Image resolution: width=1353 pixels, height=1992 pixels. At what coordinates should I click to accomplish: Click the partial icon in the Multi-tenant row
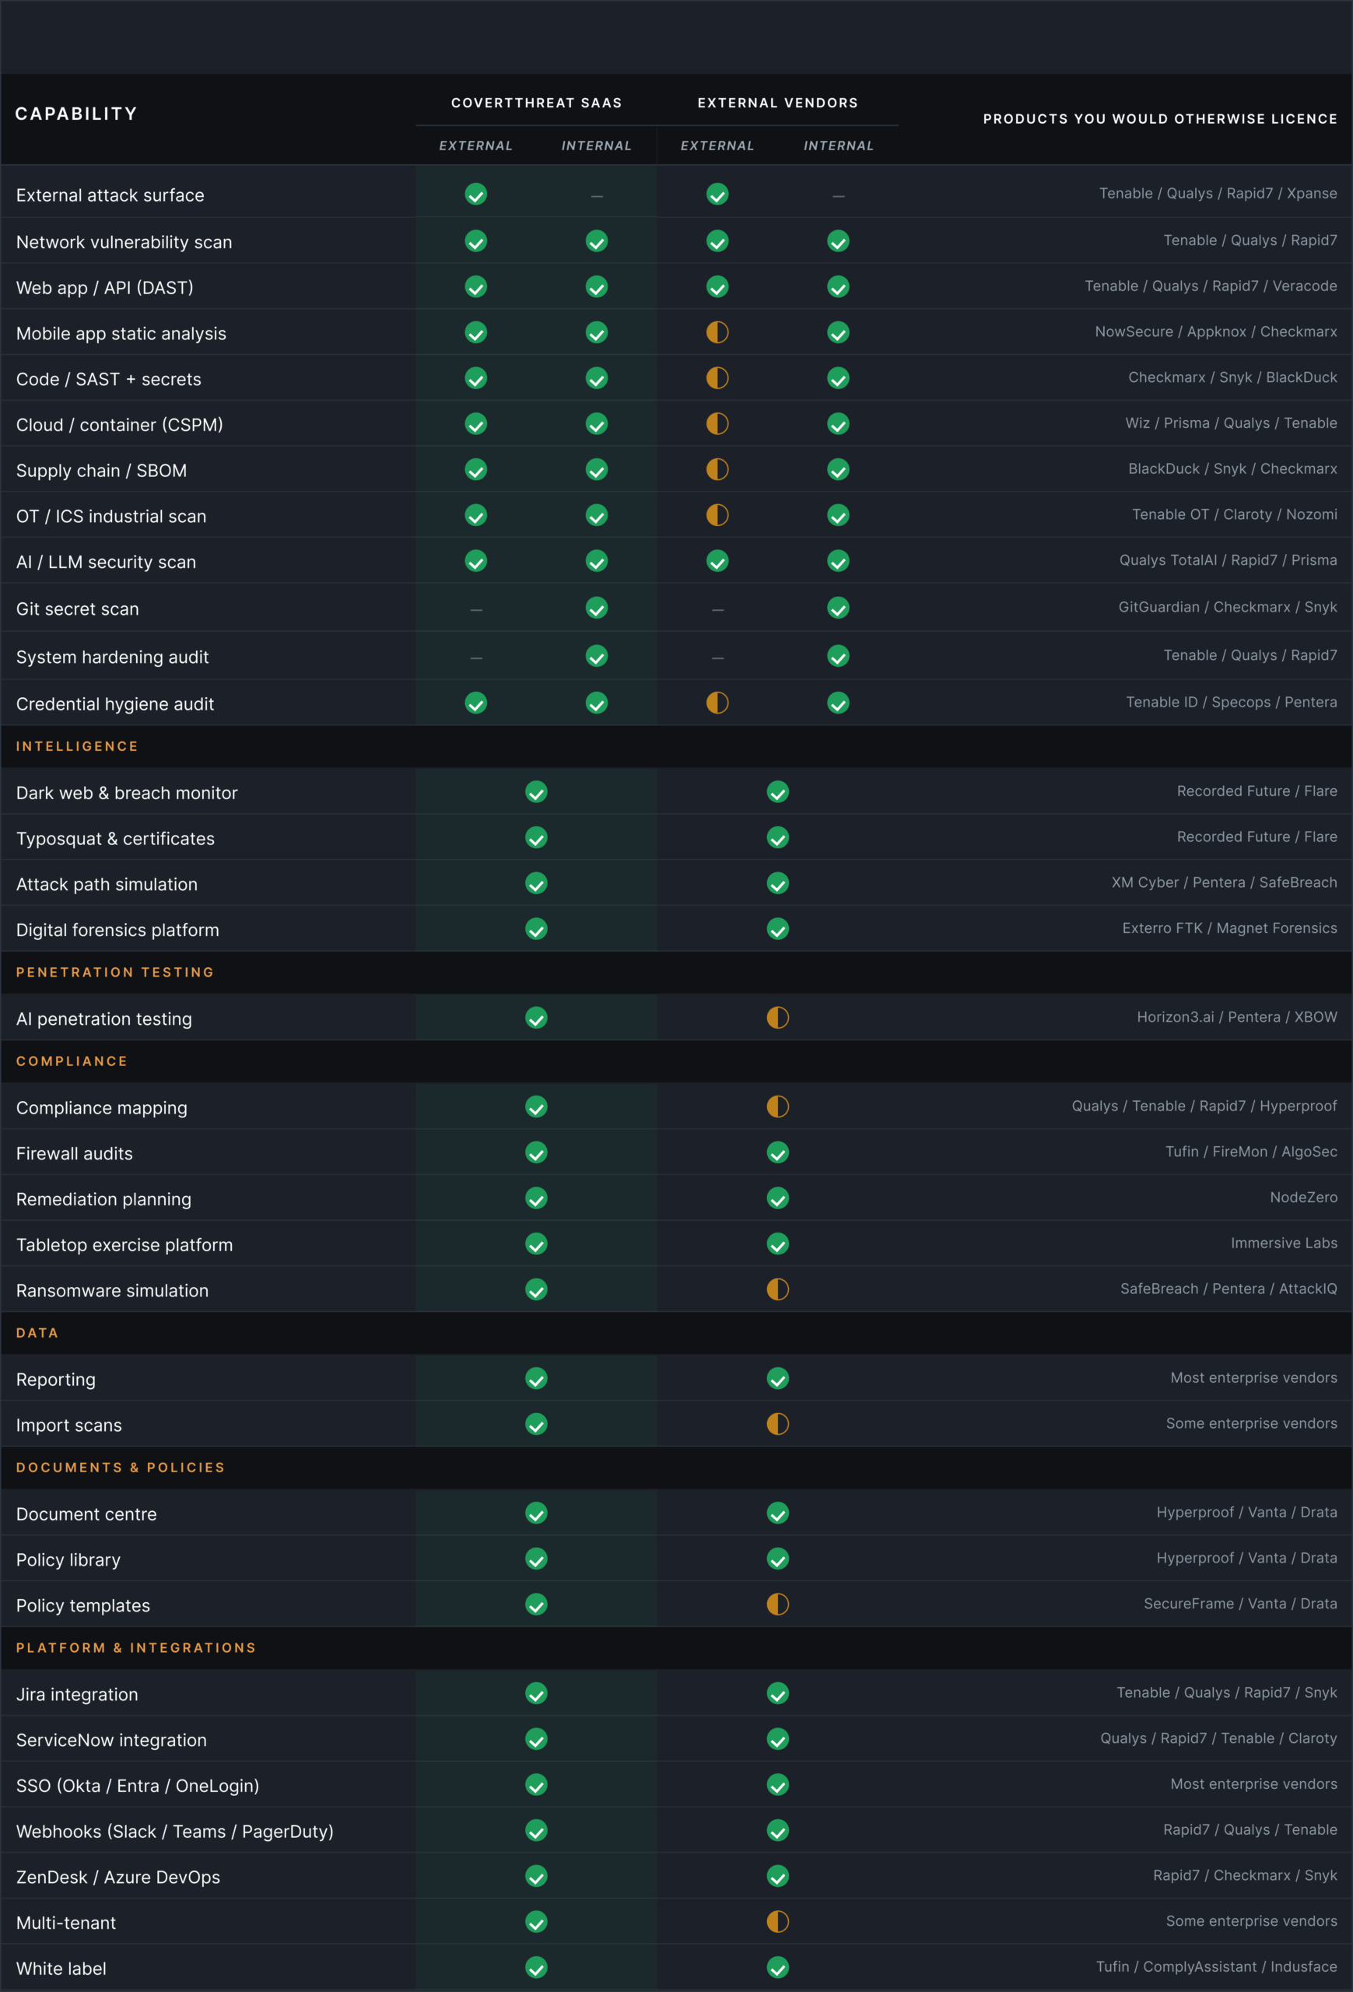[x=778, y=1921]
